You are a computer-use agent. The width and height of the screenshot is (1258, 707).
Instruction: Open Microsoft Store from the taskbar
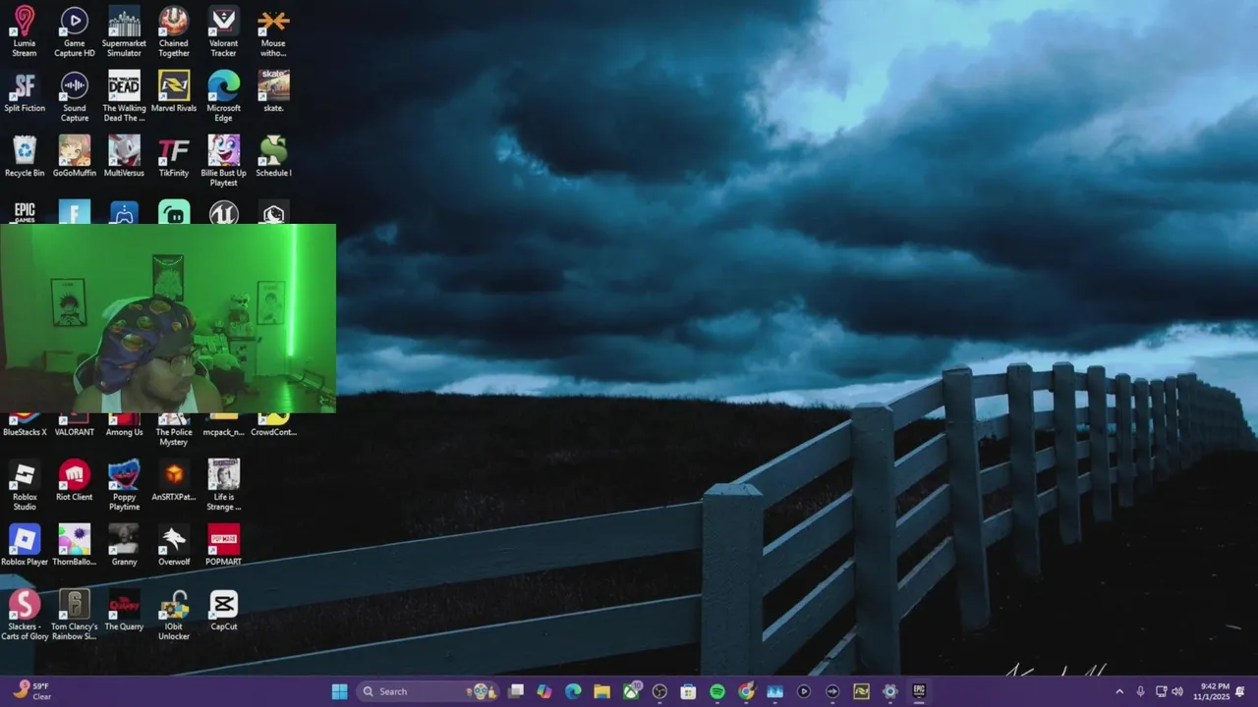(688, 691)
